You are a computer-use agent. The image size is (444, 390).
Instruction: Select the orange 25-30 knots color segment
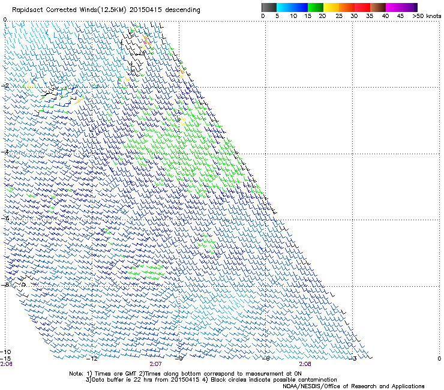coord(347,7)
